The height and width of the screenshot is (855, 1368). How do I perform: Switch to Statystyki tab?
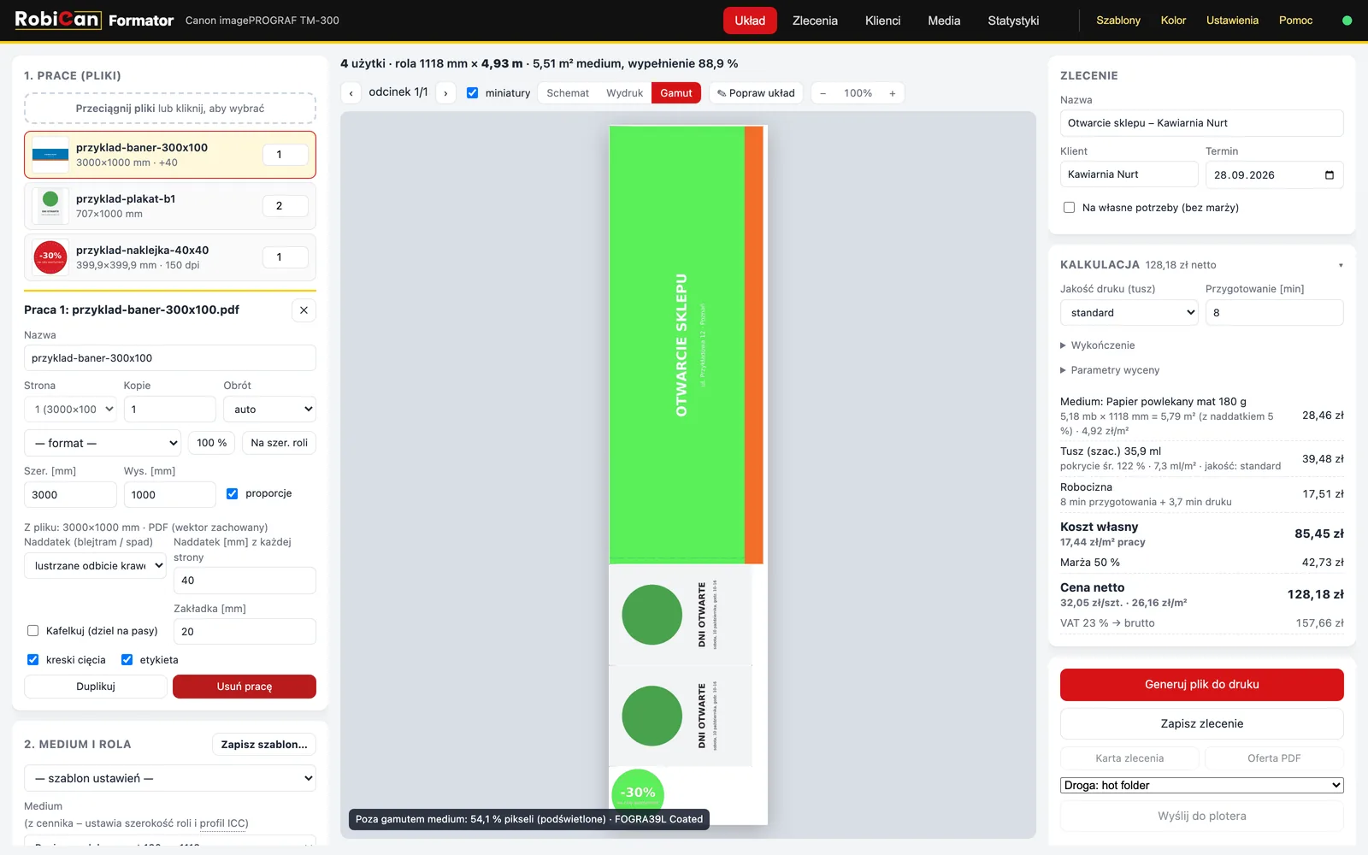tap(1013, 21)
